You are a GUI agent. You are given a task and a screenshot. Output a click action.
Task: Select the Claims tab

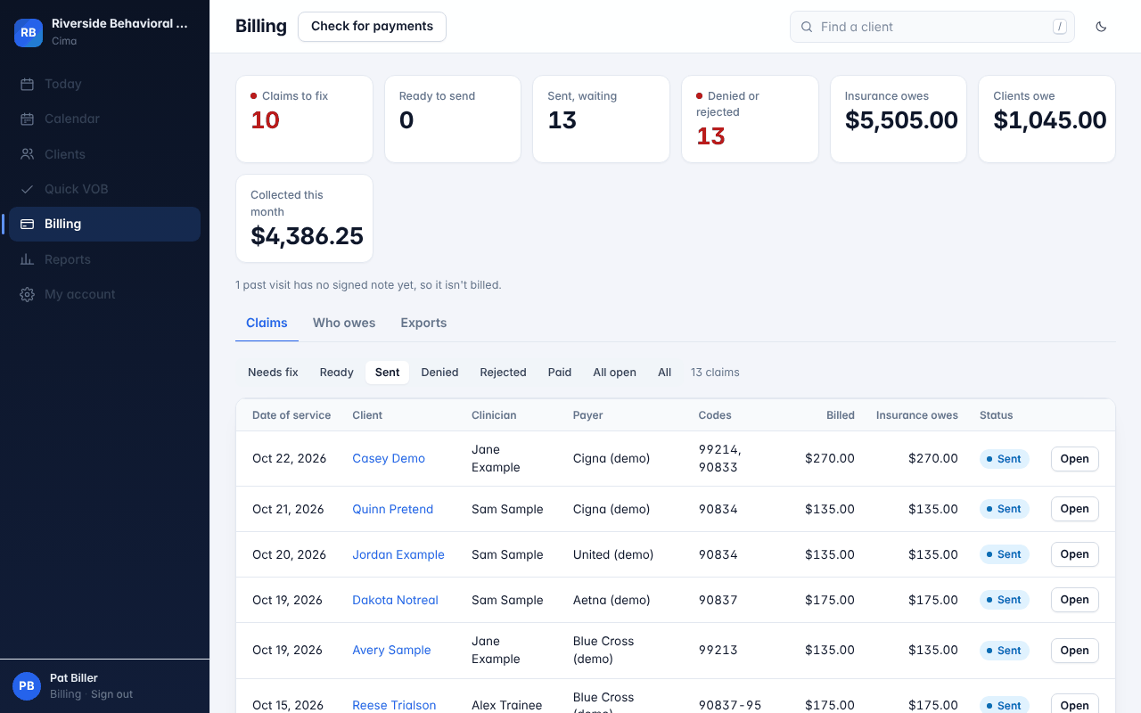267,323
